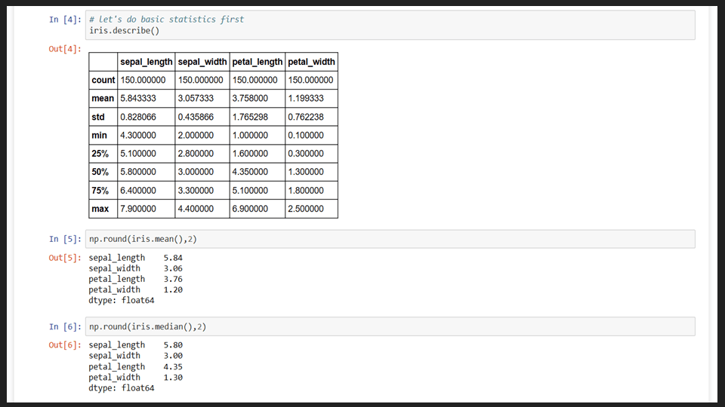Screen dimensions: 725x407
Task: Click the mean petal_width value 1.199333
Action: tap(306, 98)
